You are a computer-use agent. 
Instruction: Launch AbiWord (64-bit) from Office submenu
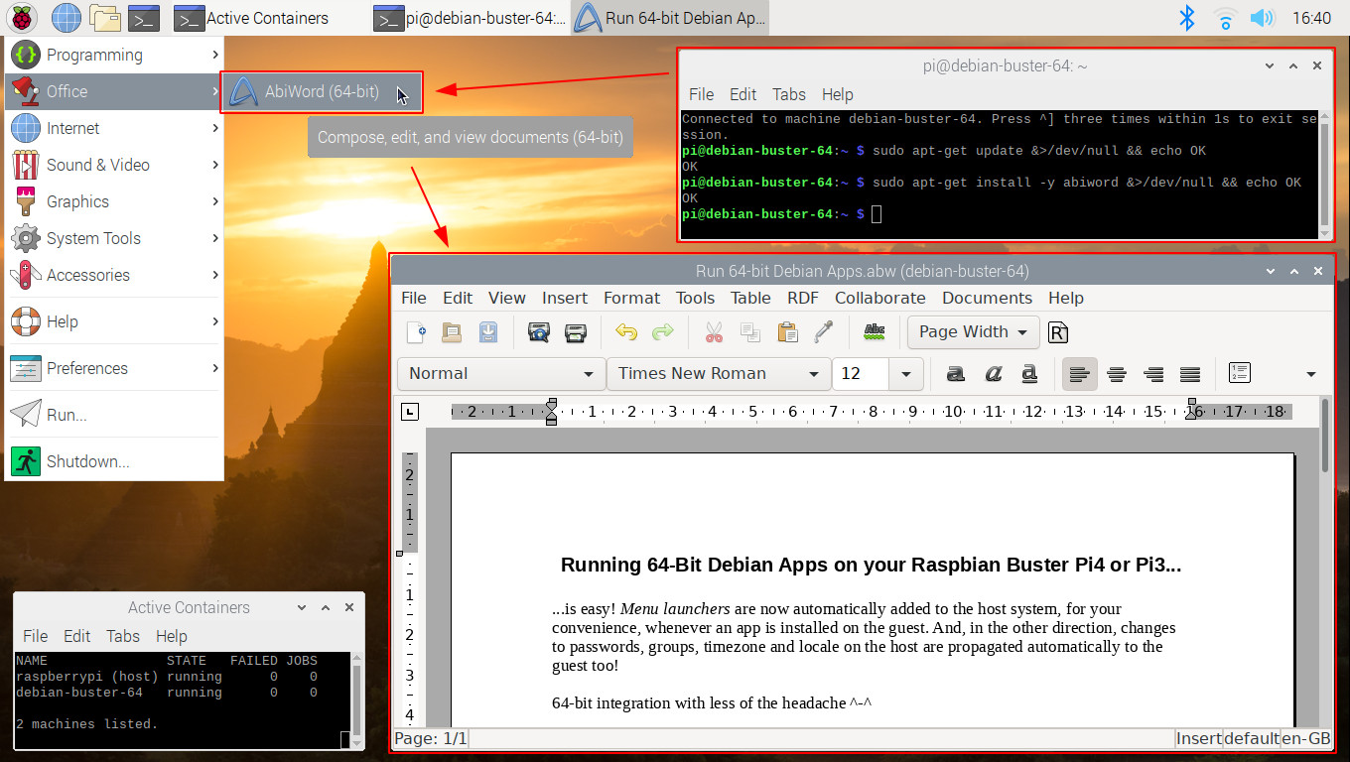click(322, 91)
